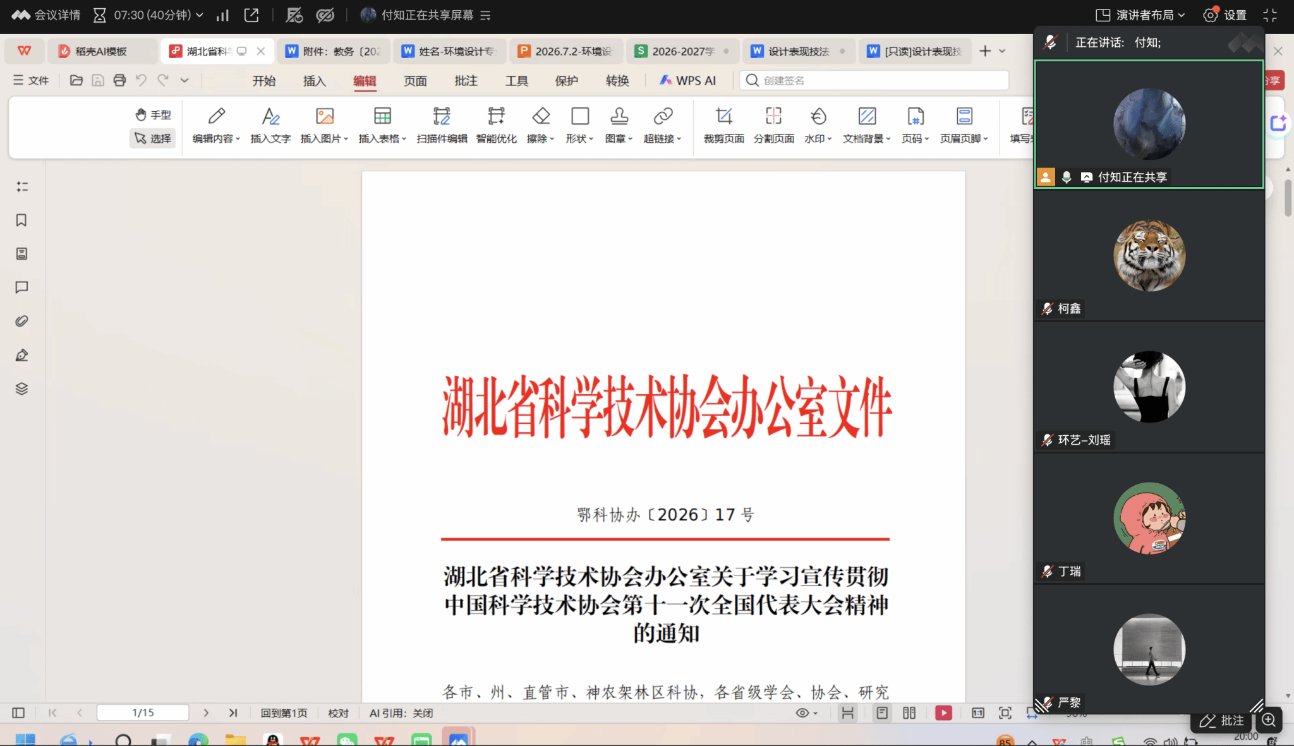Click the 回到第1页 button
1294x746 pixels.
click(284, 713)
